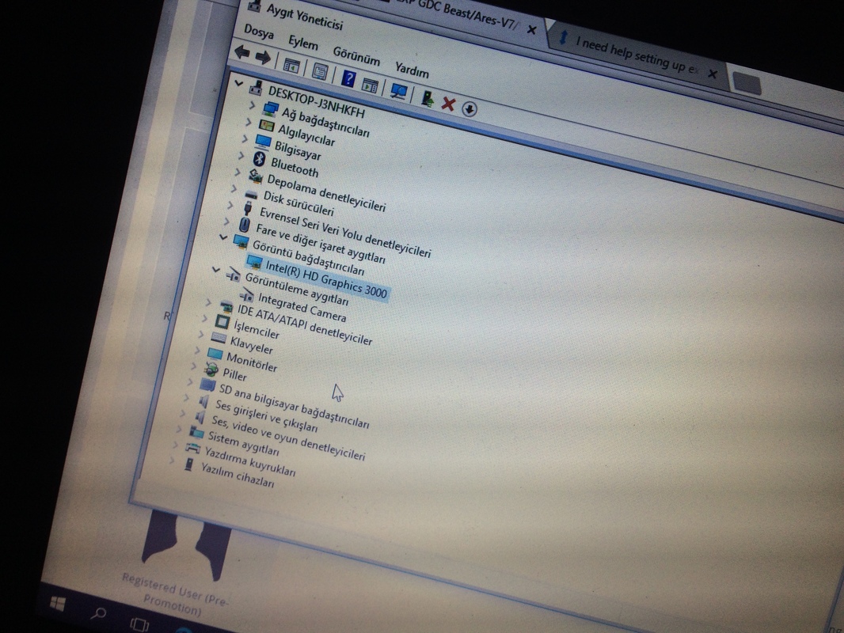Collapse the Görüntü bağdaştırıcıları category
Viewport: 844px width, 633px height.
click(x=222, y=237)
